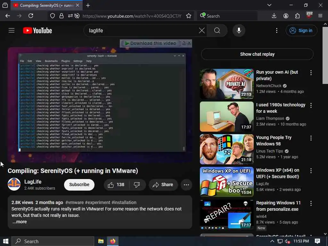Viewport: 328px width, 246px height.
Task: Bookmark this page with the star
Action: point(189,16)
